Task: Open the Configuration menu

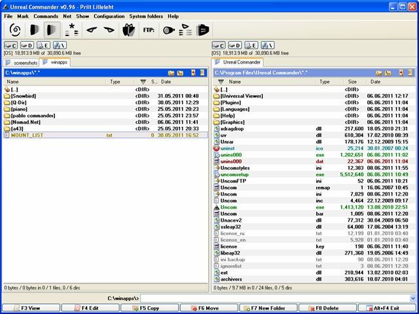Action: [109, 16]
